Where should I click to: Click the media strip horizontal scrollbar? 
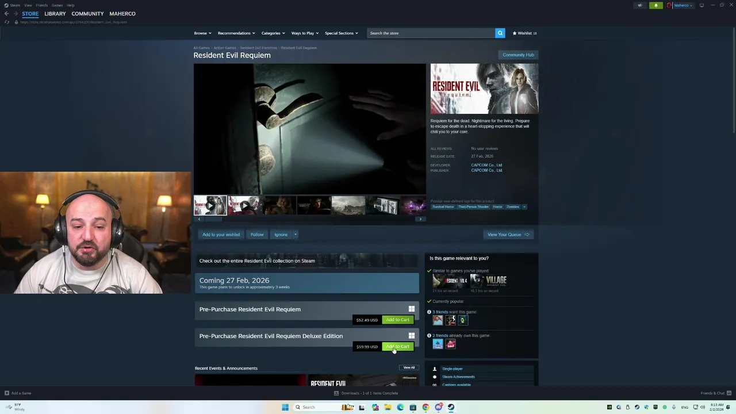(x=213, y=218)
